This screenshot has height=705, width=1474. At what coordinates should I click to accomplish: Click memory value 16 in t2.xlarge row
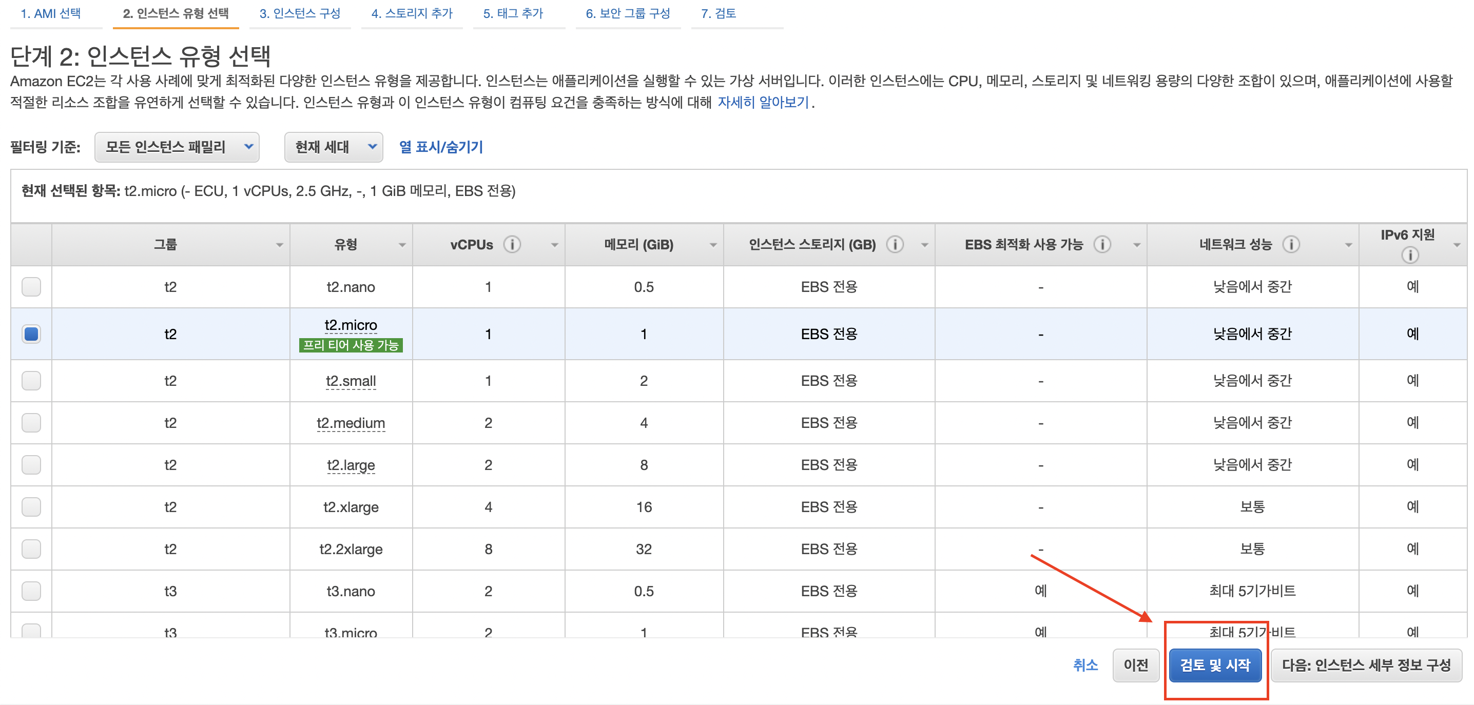[644, 507]
